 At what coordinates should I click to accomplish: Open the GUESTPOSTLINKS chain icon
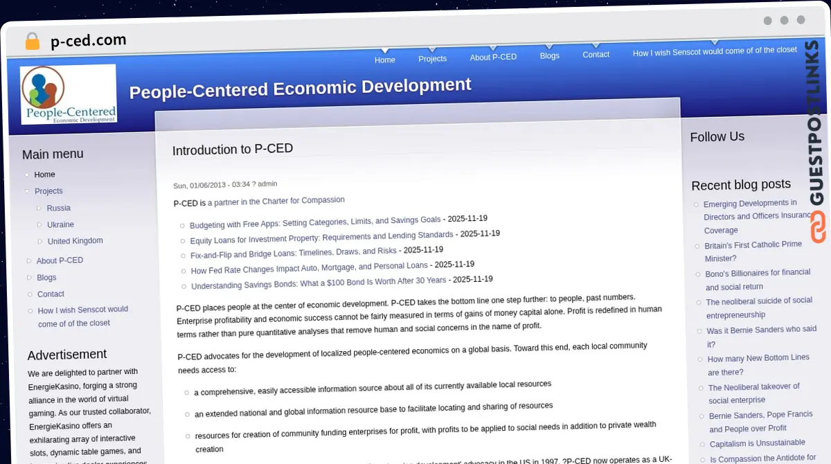click(x=818, y=228)
